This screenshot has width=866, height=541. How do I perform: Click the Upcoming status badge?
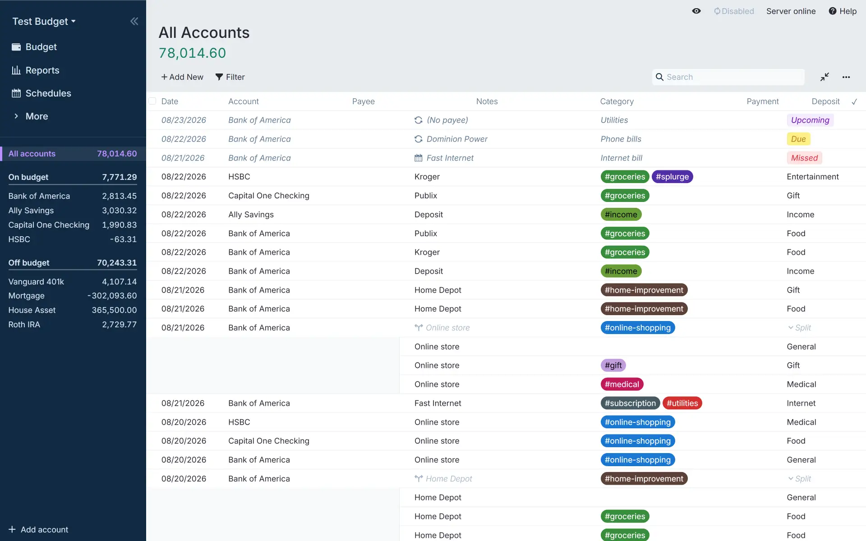coord(810,120)
